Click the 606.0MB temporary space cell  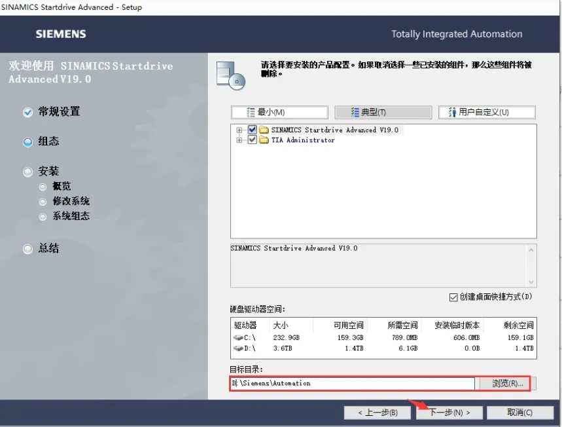[466, 338]
